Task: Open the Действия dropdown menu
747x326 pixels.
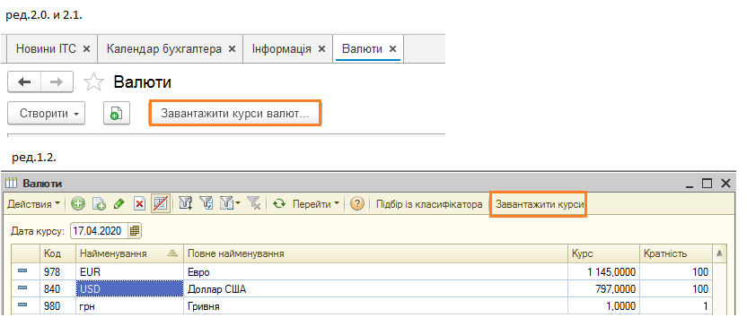Action: (33, 204)
